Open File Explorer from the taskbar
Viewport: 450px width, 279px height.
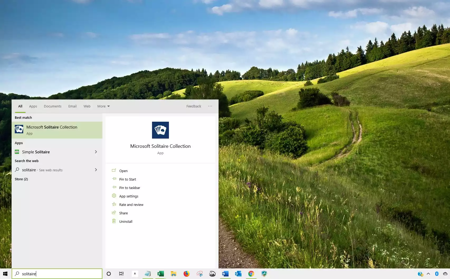173,274
